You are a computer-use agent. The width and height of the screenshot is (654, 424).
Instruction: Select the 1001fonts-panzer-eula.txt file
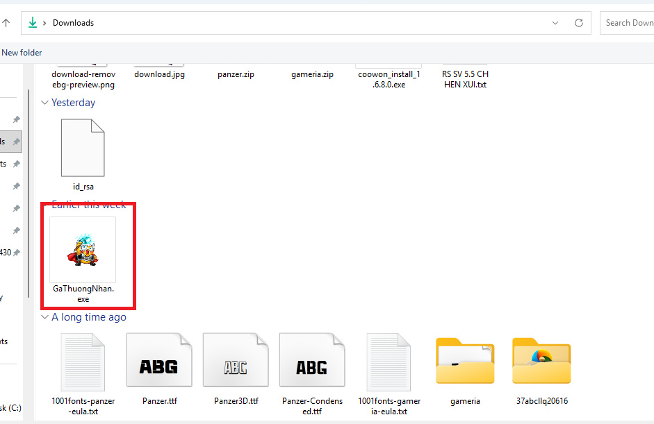(83, 361)
